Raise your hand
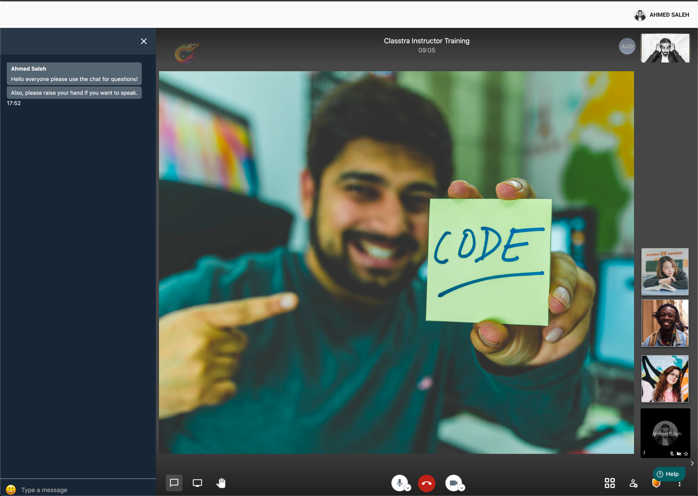The image size is (698, 496). coord(221,483)
